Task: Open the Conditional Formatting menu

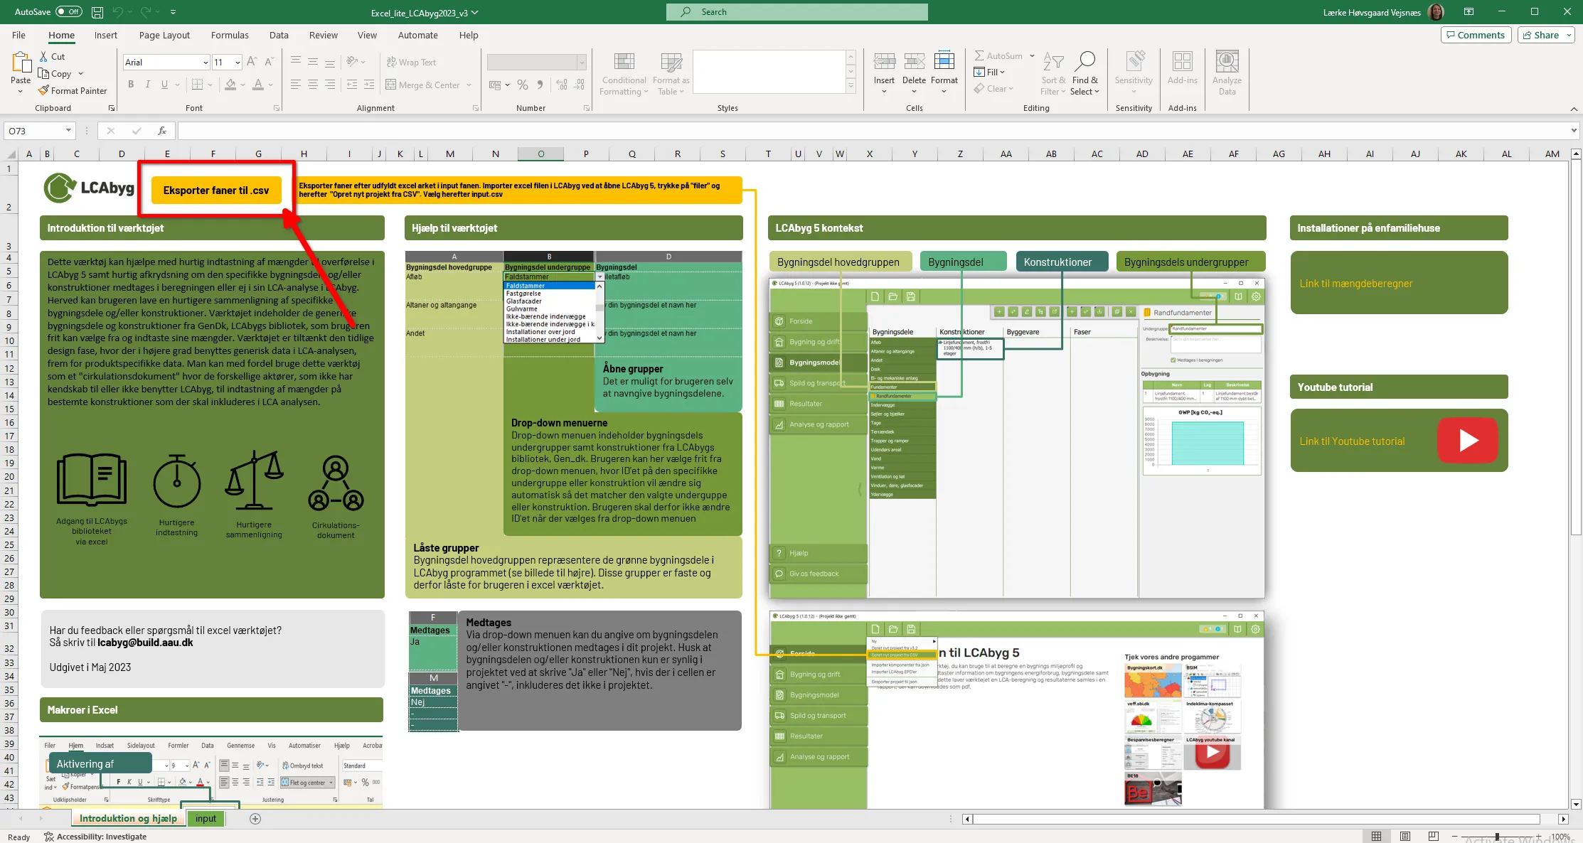Action: click(624, 73)
